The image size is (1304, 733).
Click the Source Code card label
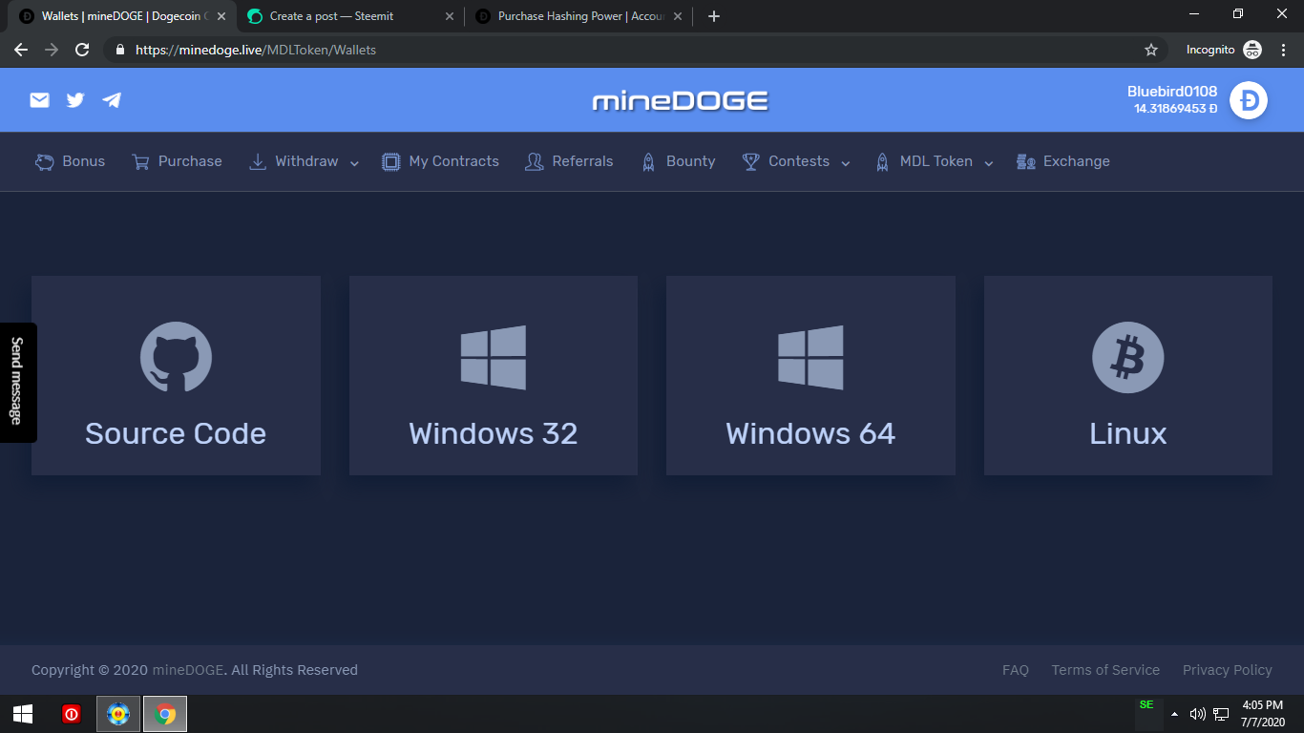176,433
